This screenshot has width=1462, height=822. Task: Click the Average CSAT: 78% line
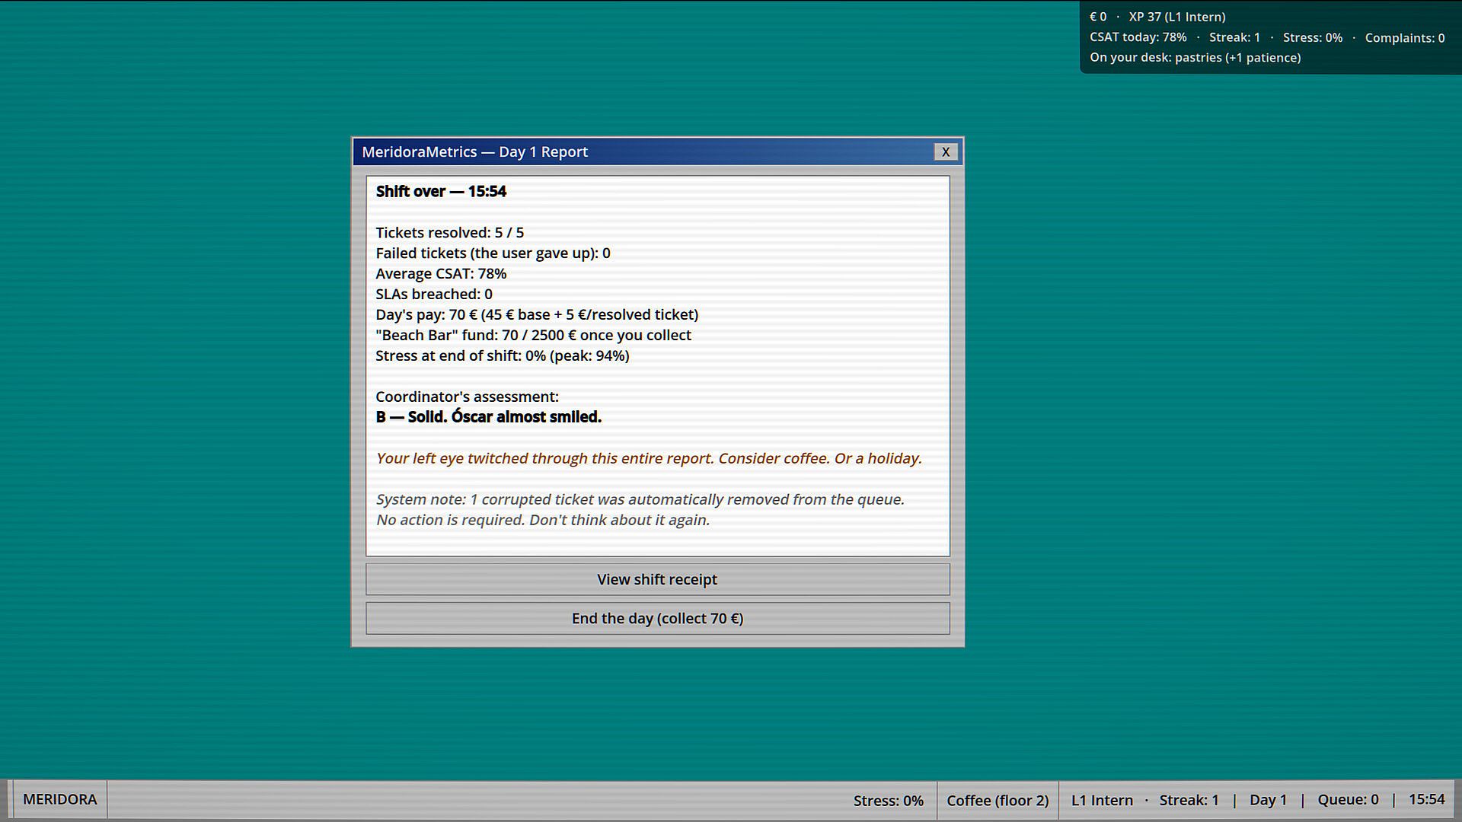click(x=441, y=273)
